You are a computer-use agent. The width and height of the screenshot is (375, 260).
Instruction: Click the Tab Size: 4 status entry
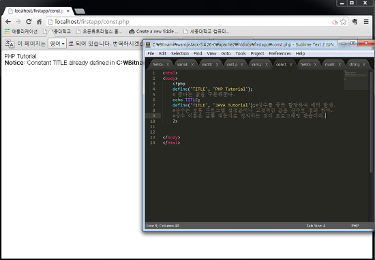point(316,226)
